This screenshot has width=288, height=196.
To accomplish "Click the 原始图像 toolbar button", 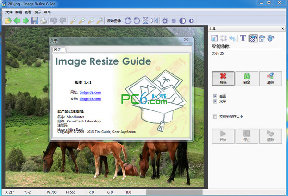I will coord(114,21).
